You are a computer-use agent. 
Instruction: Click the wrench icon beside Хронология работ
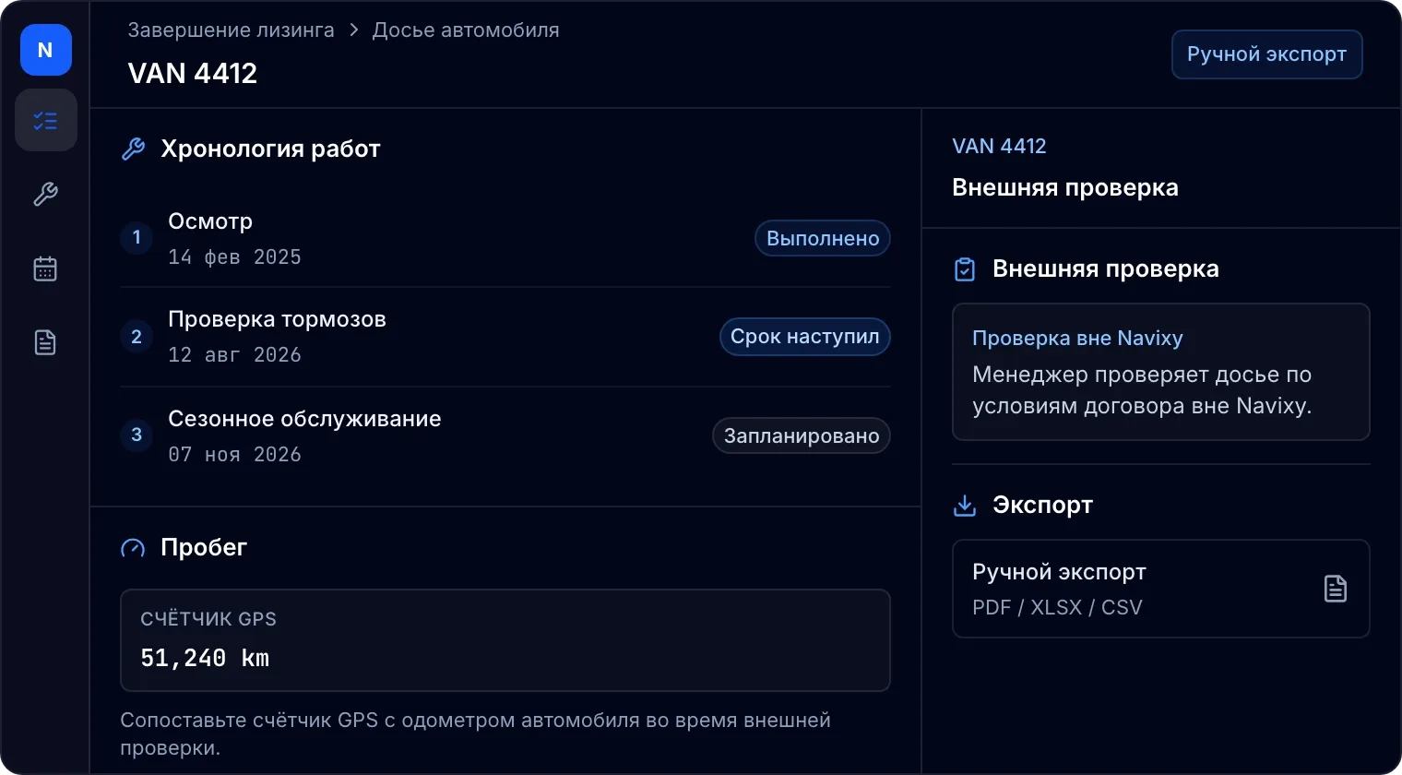pyautogui.click(x=134, y=149)
